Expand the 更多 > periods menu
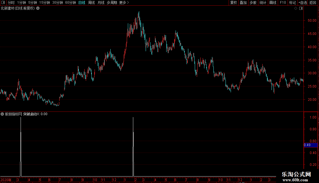This screenshot has height=183, width=319. pyautogui.click(x=124, y=3)
